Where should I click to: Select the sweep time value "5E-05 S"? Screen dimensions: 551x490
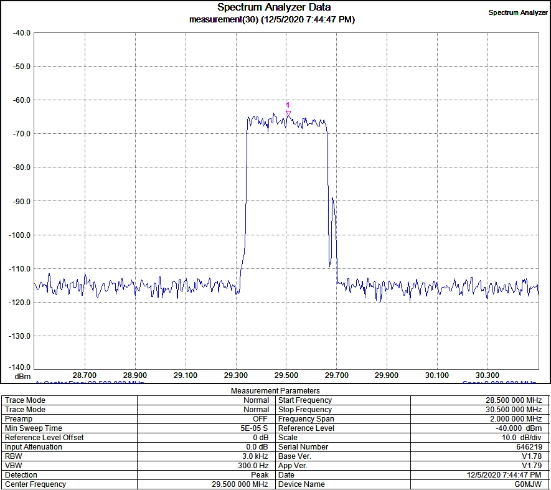pyautogui.click(x=254, y=428)
